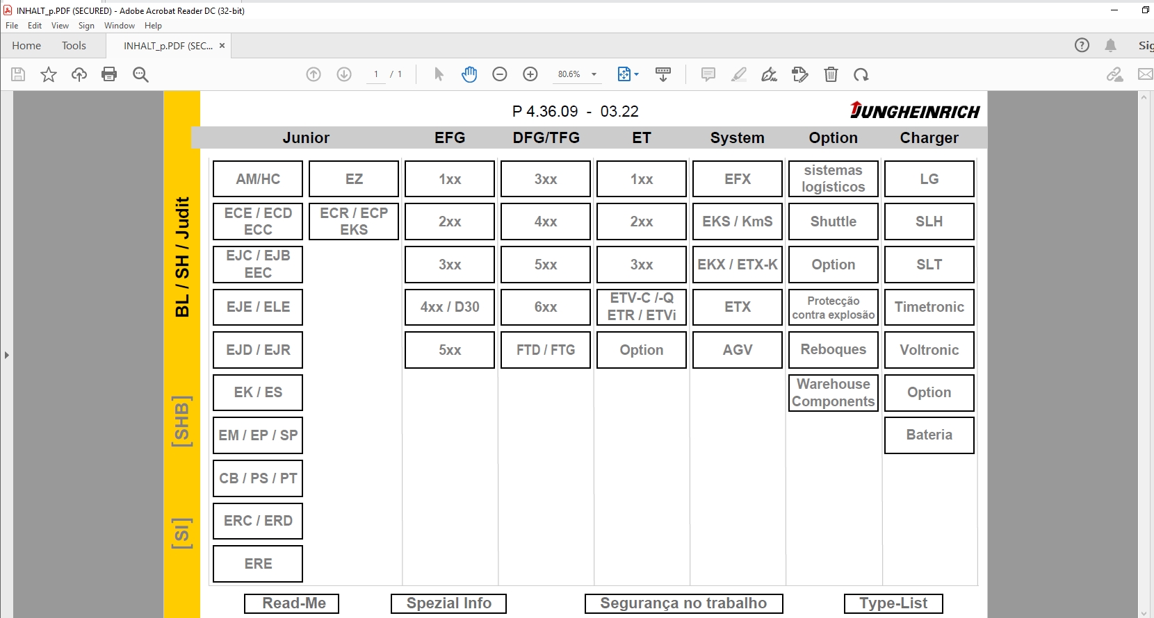The height and width of the screenshot is (618, 1154).
Task: Open the ECE / ECD ECC box
Action: pyautogui.click(x=258, y=222)
